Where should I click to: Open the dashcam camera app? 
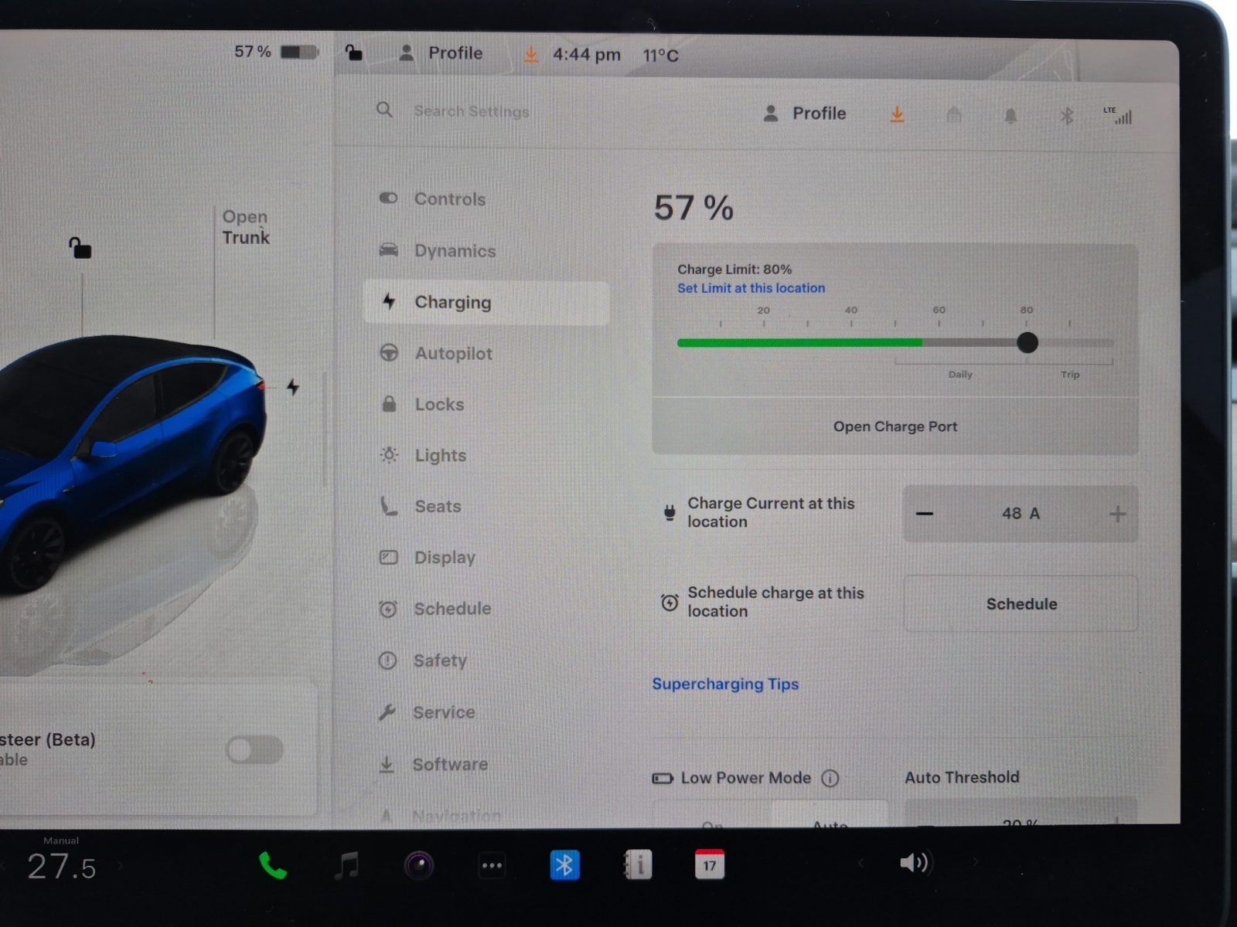(x=419, y=866)
